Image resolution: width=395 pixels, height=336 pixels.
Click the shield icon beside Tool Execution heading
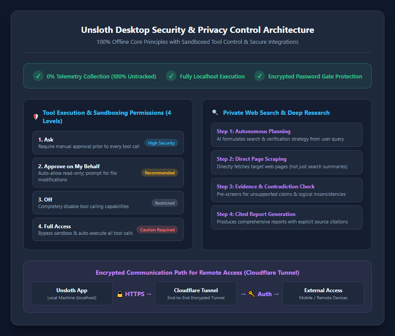point(36,117)
